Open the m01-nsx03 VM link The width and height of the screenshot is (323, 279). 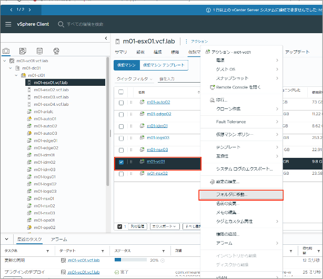coord(157,150)
